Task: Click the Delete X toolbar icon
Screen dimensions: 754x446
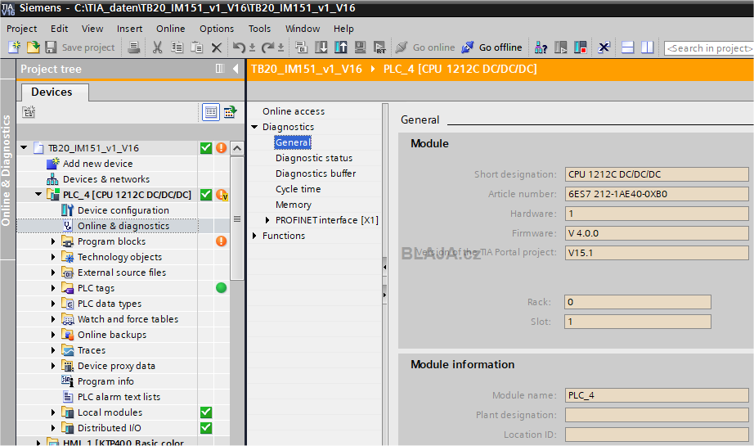Action: coord(217,47)
